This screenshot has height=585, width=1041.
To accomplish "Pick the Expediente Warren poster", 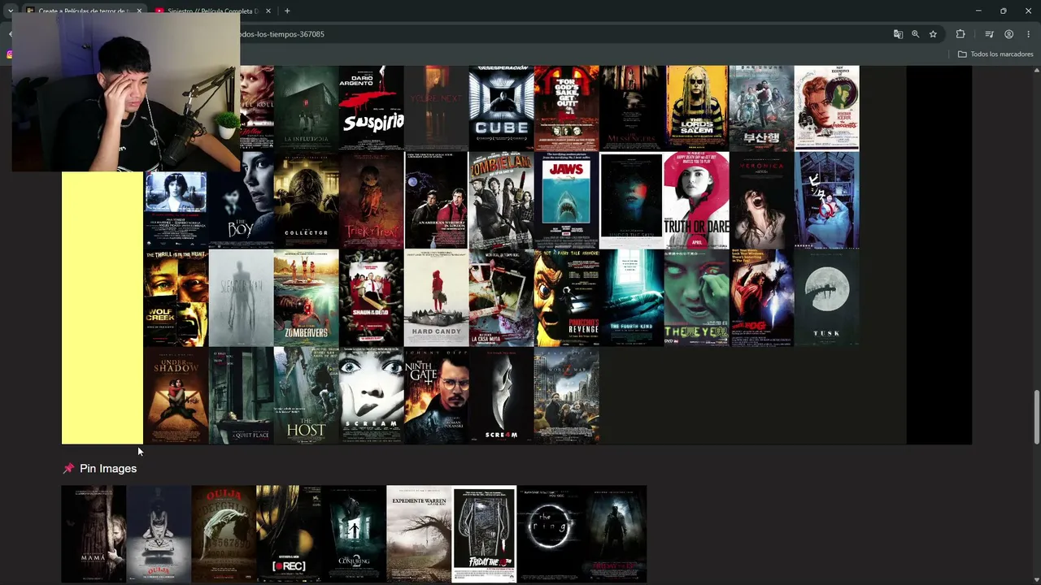I will (419, 534).
